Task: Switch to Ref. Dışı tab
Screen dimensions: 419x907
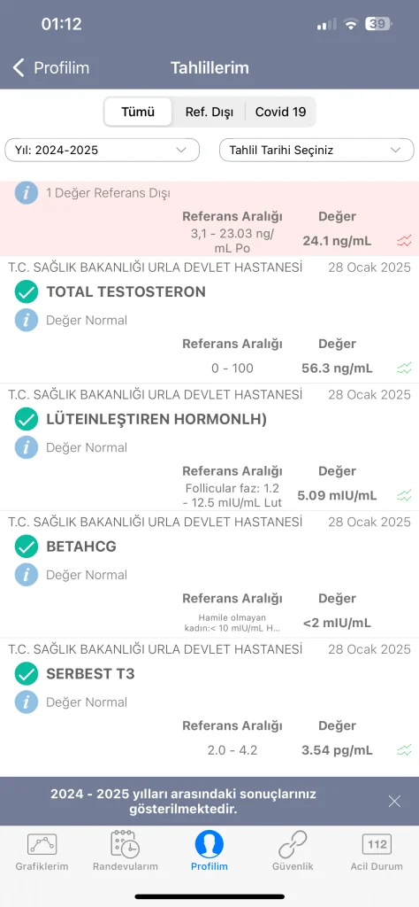Action: tap(209, 112)
